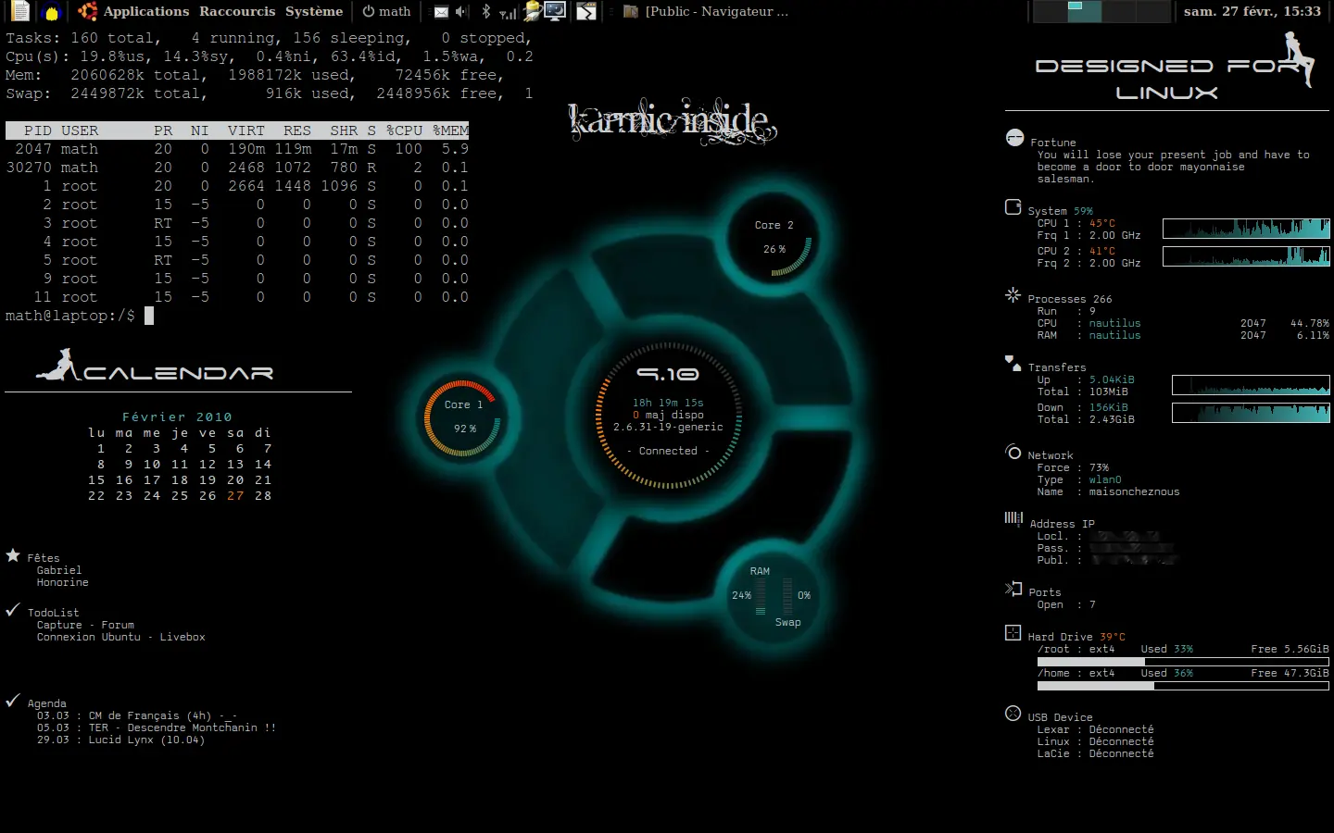Click the Core 1 gauge ring

(462, 418)
